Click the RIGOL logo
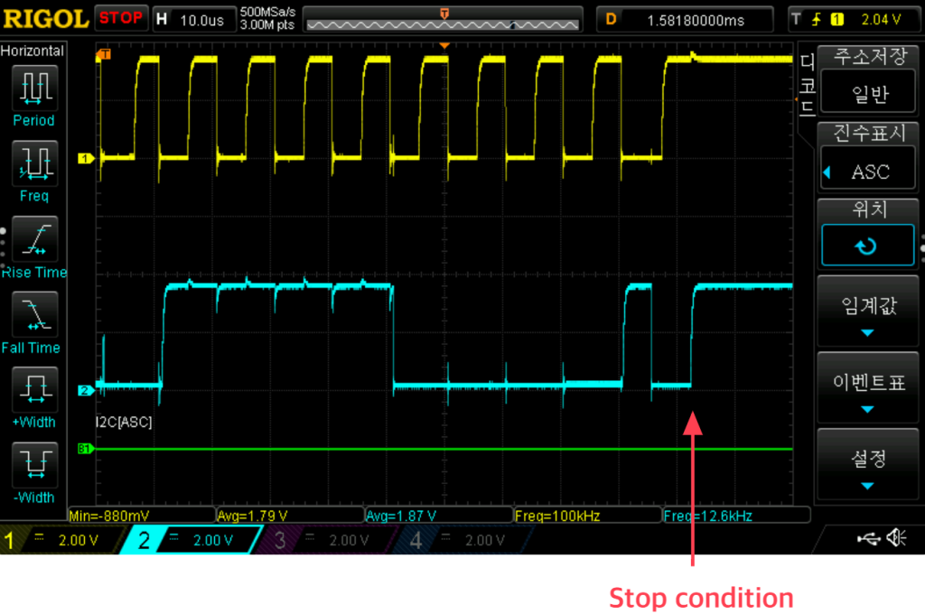This screenshot has width=925, height=614. (46, 19)
